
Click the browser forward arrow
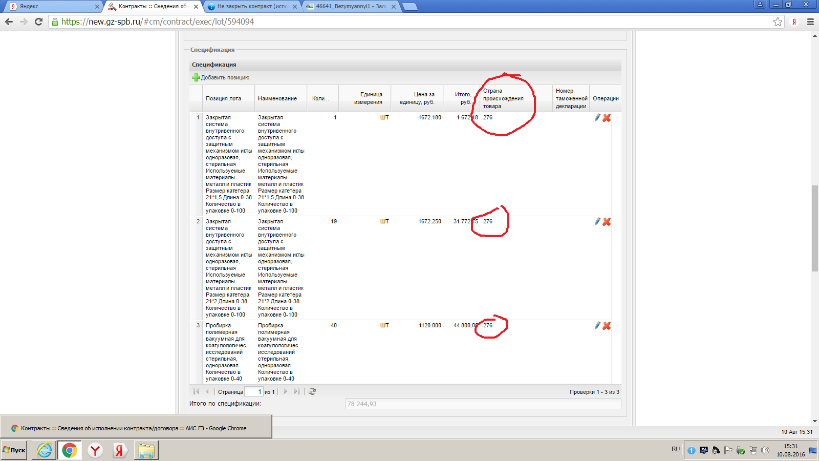coord(24,22)
